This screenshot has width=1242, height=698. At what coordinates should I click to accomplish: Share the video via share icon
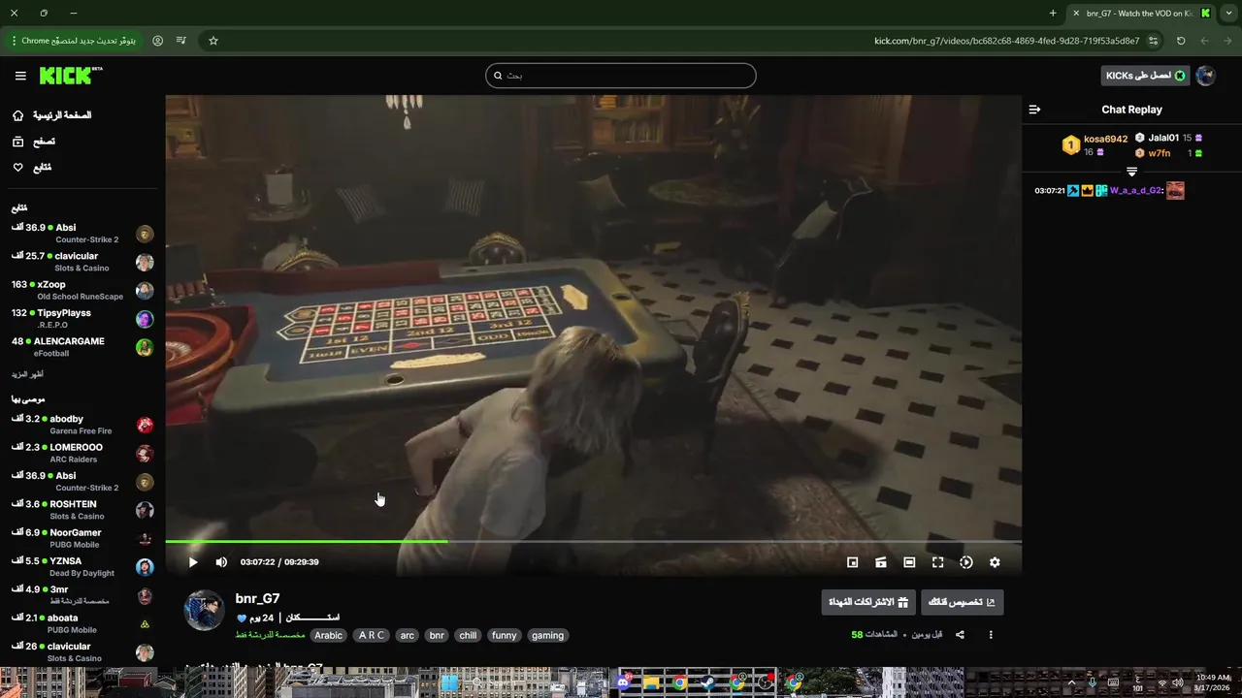tap(960, 635)
